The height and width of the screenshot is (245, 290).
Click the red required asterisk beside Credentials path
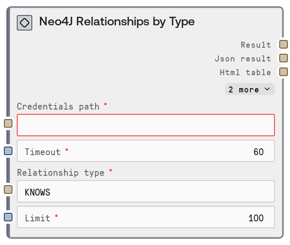[105, 104]
